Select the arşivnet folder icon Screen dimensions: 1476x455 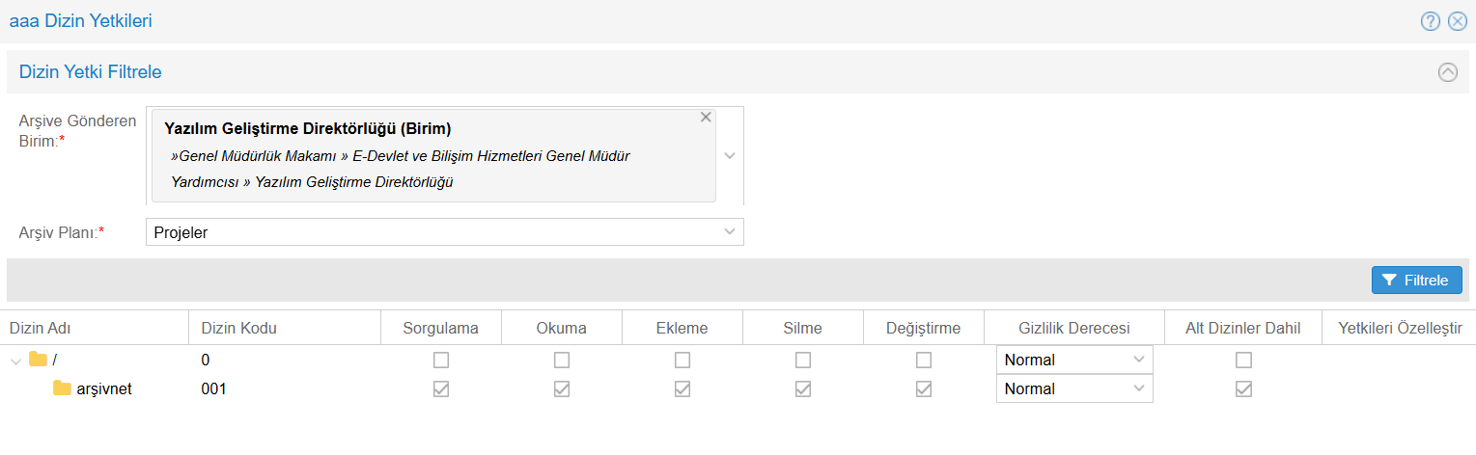click(x=63, y=388)
